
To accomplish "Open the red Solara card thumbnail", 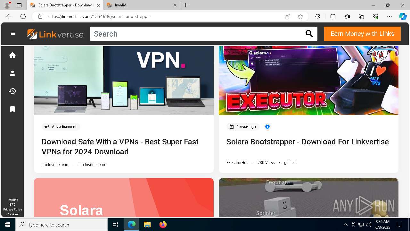I will 124,197.
